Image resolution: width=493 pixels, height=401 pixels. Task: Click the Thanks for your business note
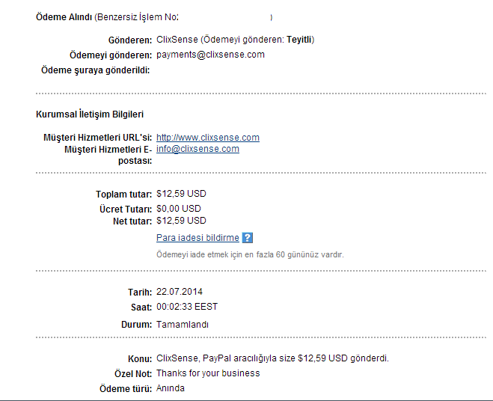(208, 373)
